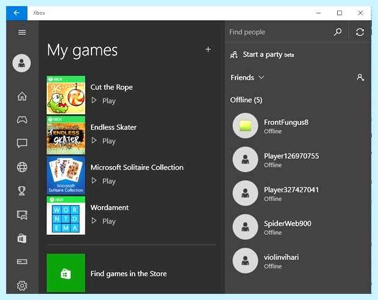Open Endless Skater thumbnail
This screenshot has width=378, height=300.
(x=66, y=135)
